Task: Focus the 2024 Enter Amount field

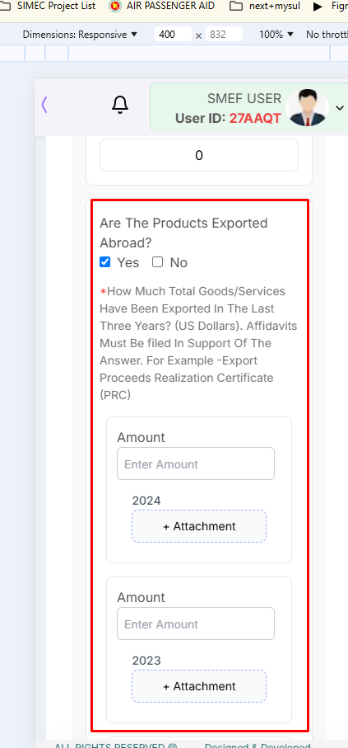Action: (x=196, y=463)
